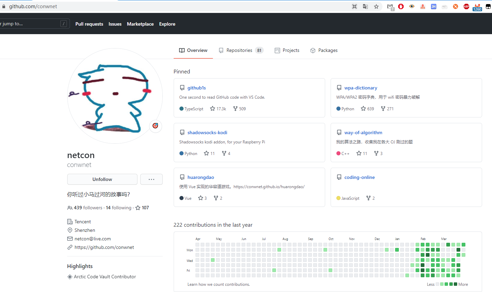Screen dimensions: 492x295
Task: Click the status emoji badge on avatar
Action: pos(155,126)
